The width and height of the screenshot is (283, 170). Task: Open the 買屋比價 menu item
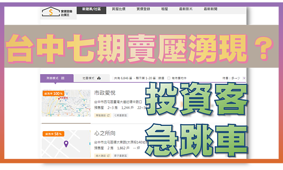pos(119,9)
